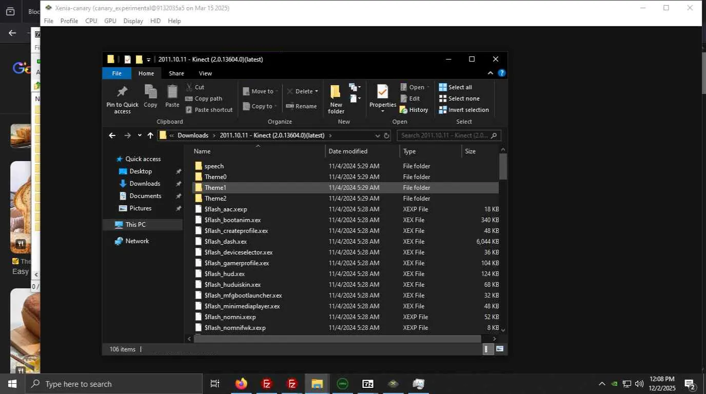Open the Move to dropdown
Image resolution: width=706 pixels, height=394 pixels.
(x=261, y=91)
